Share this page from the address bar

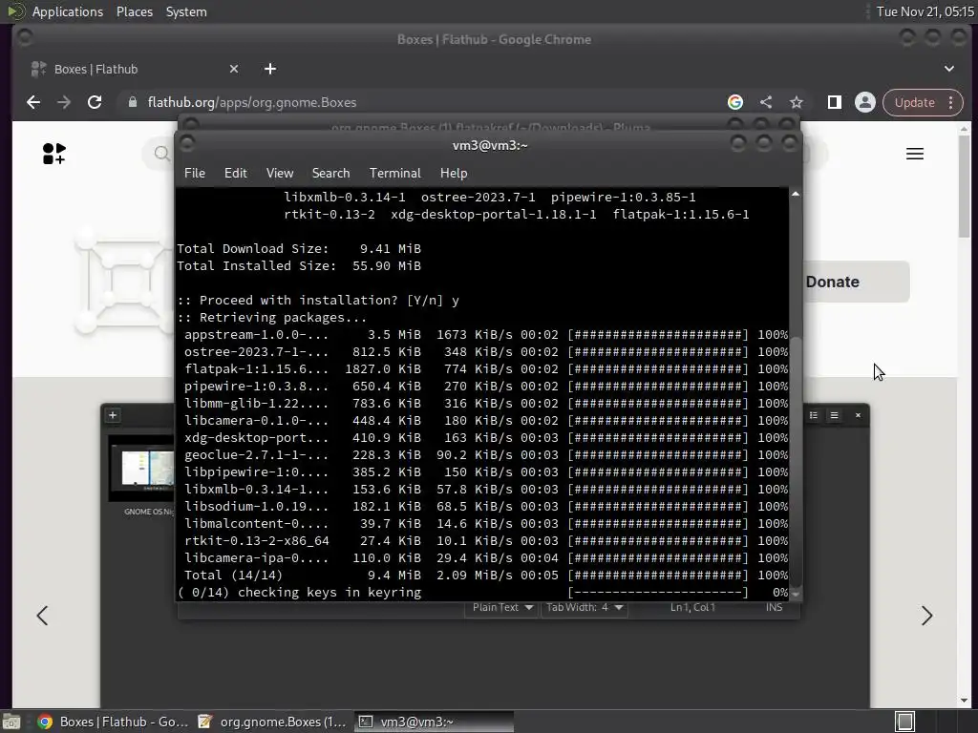click(x=766, y=102)
